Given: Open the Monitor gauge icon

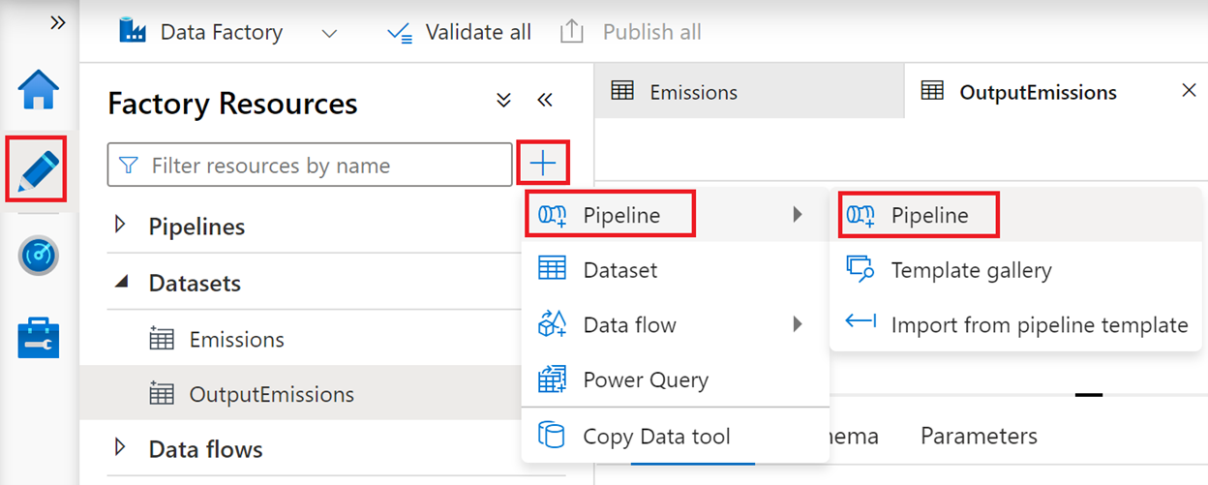Looking at the screenshot, I should pos(39,256).
